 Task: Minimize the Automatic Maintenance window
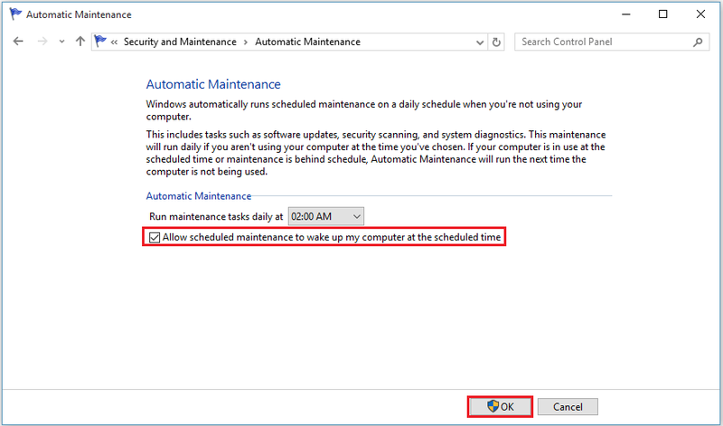[625, 14]
